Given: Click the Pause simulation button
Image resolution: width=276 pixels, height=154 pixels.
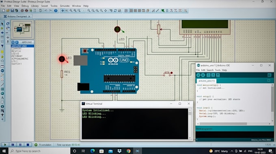Looking at the screenshot, I should (20, 145).
